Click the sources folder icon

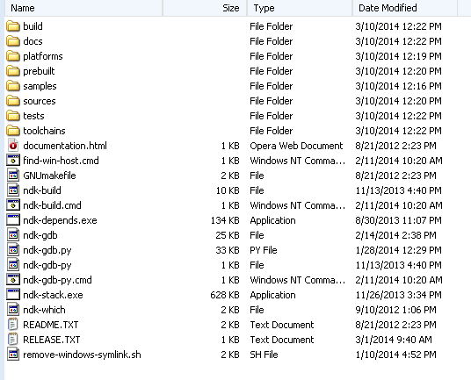coord(13,101)
